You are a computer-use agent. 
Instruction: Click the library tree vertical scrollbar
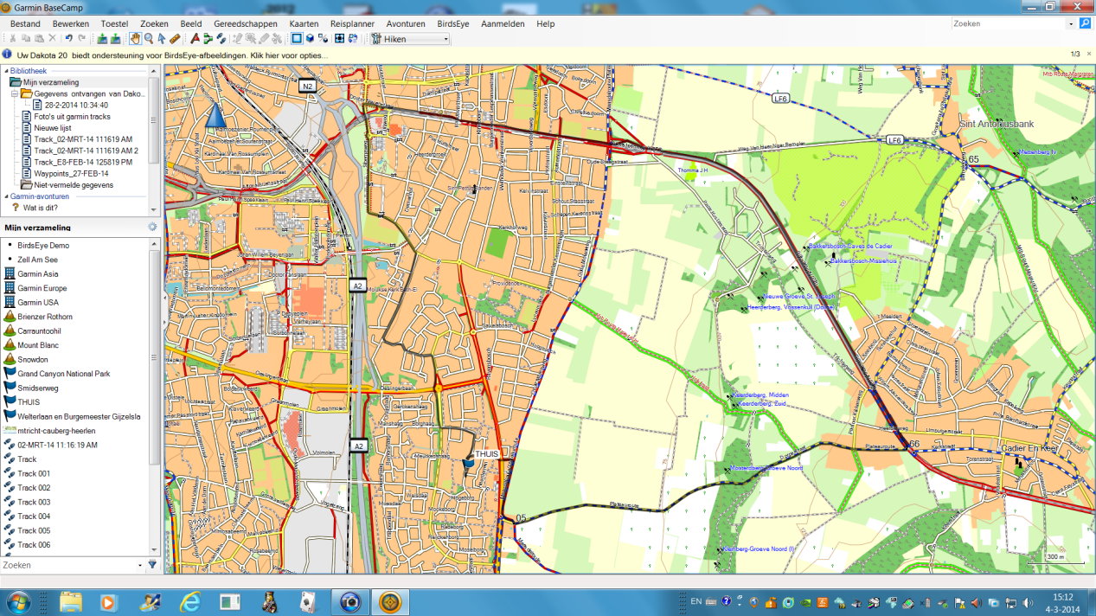tap(154, 140)
